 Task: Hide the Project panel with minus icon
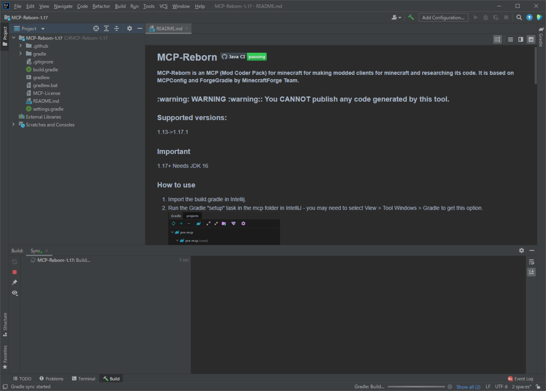(x=139, y=28)
